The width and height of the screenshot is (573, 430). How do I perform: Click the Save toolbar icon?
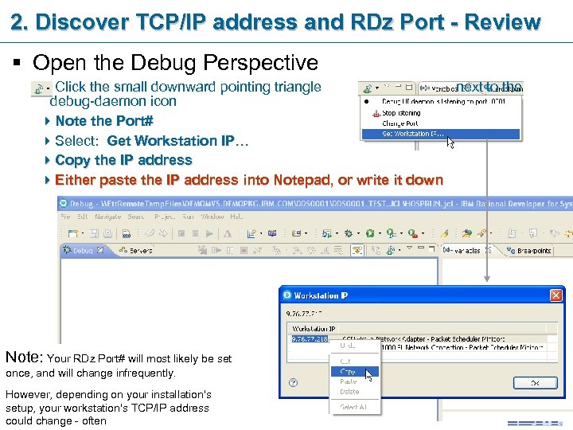[x=94, y=233]
